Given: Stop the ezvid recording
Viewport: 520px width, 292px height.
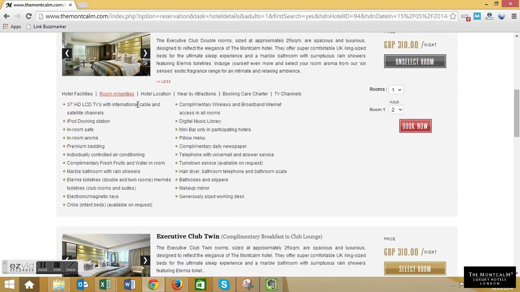Looking at the screenshot, I should coord(57,267).
